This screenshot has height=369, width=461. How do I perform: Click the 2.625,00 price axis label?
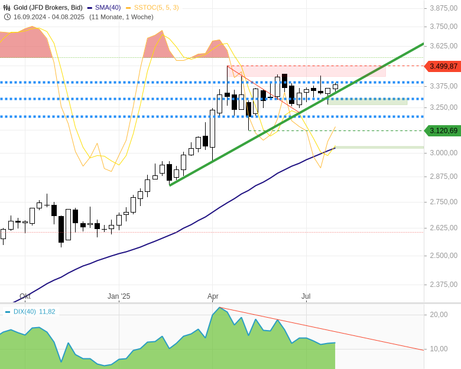[444, 228]
